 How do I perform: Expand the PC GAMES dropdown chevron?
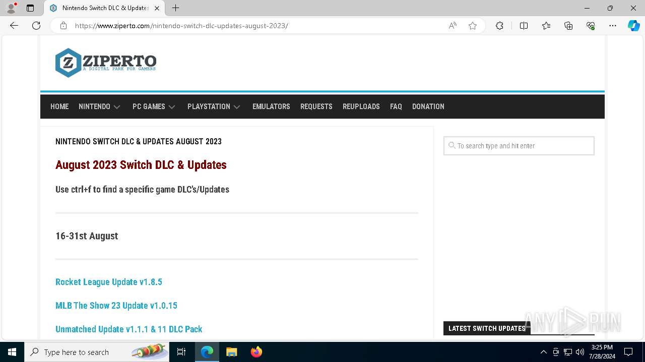(172, 107)
